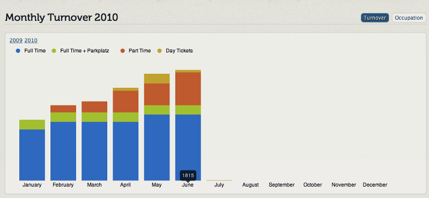Screen dimensions: 429x198
Task: Select March's green Parkplatz segment
Action: point(94,117)
